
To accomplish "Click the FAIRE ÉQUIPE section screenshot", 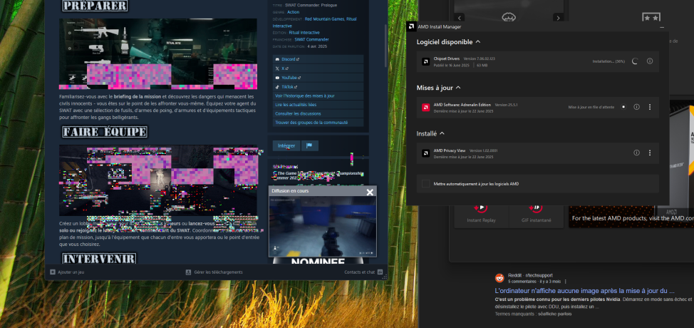I will [158, 180].
